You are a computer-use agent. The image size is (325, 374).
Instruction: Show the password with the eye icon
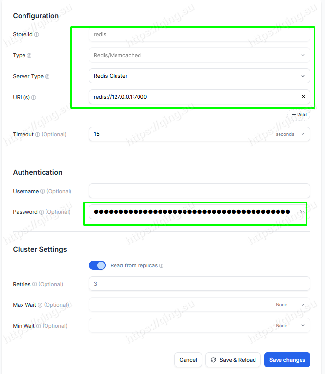point(302,212)
